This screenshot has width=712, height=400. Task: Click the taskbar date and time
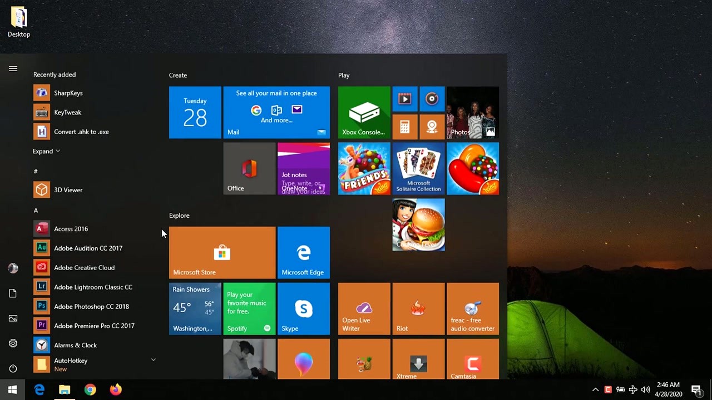click(x=668, y=389)
